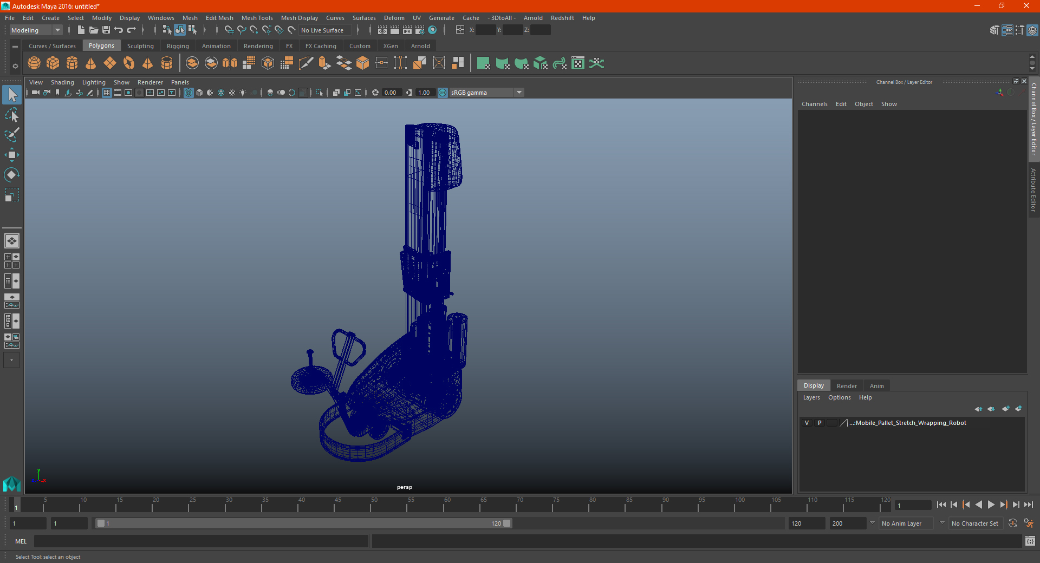1040x563 pixels.
Task: Open the viewport Renderer menu
Action: tap(150, 82)
